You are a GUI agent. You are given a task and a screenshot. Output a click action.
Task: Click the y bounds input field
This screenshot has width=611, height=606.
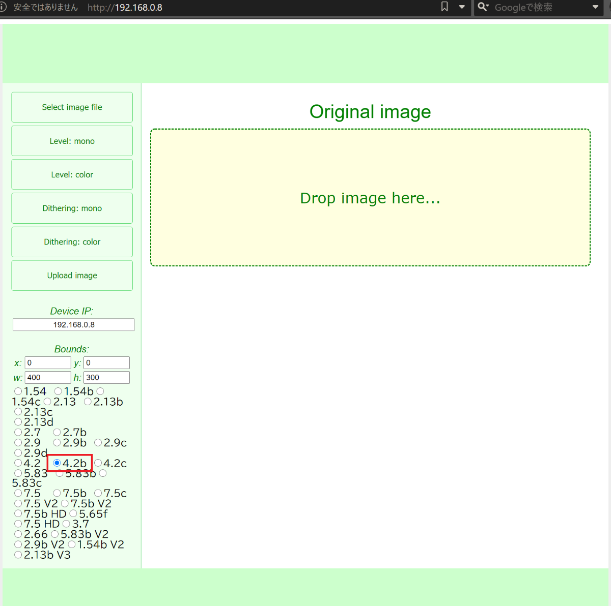click(x=106, y=362)
